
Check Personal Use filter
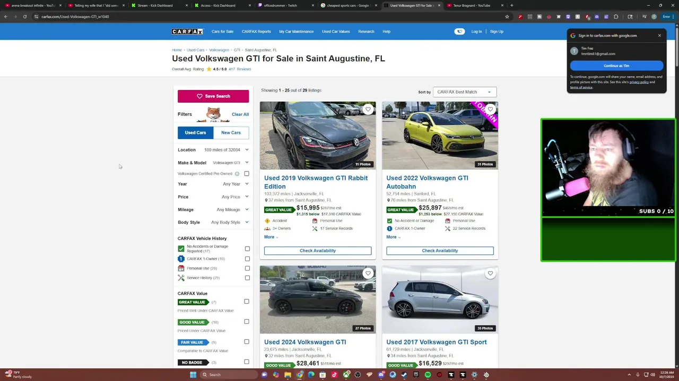click(247, 268)
